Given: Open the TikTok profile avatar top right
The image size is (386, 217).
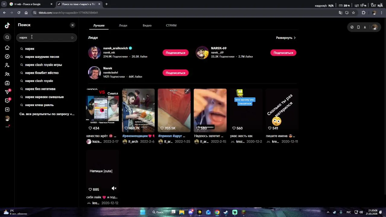Looking at the screenshot, I should pyautogui.click(x=375, y=27).
